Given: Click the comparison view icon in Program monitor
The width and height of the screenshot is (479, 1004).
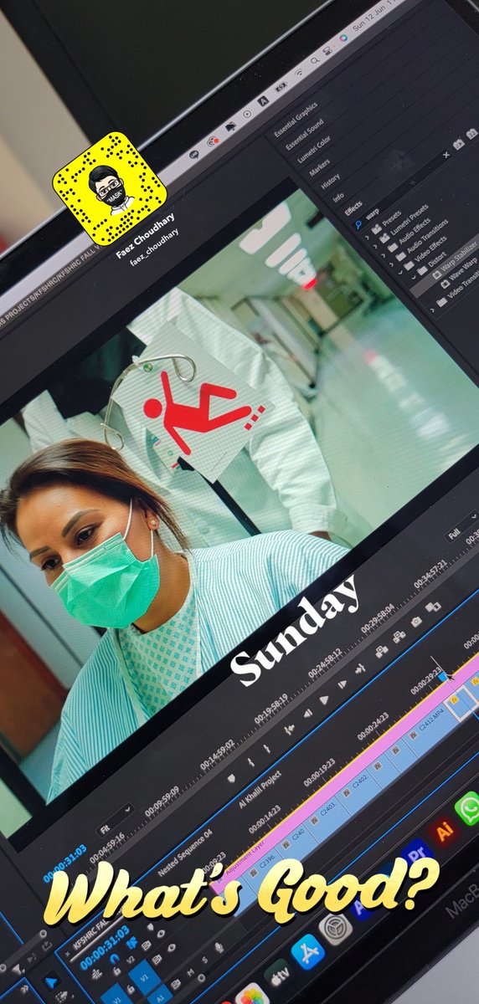Looking at the screenshot, I should 433,608.
